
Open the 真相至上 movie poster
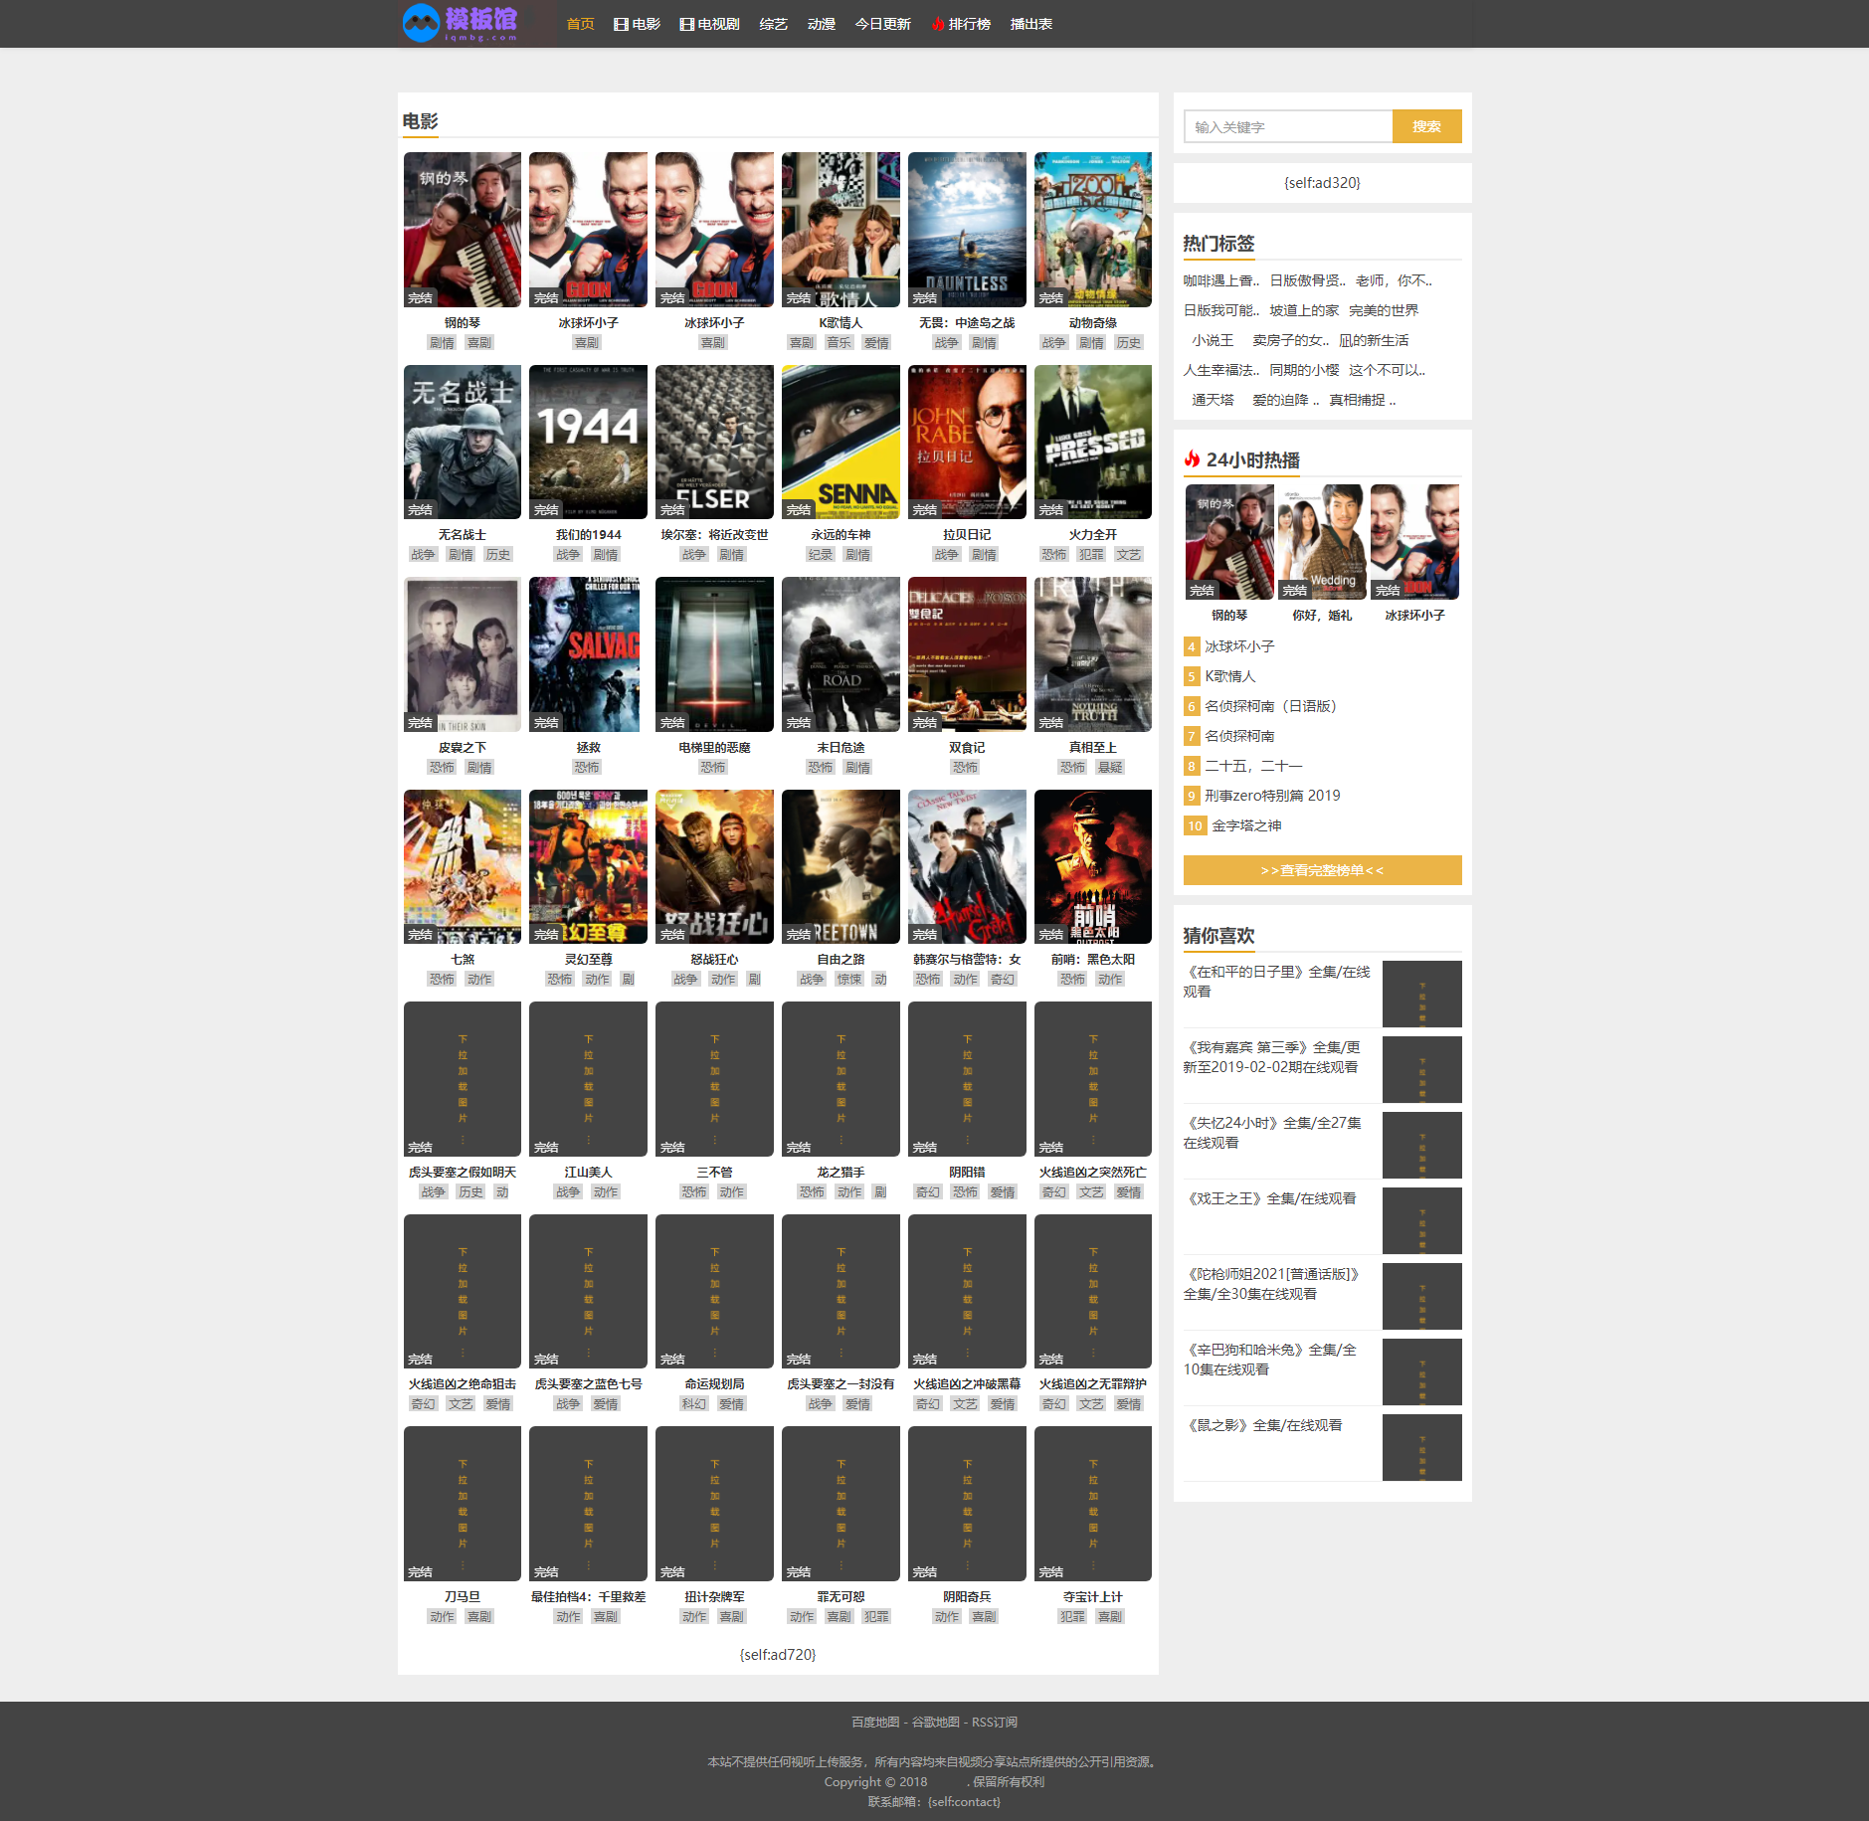point(1093,654)
